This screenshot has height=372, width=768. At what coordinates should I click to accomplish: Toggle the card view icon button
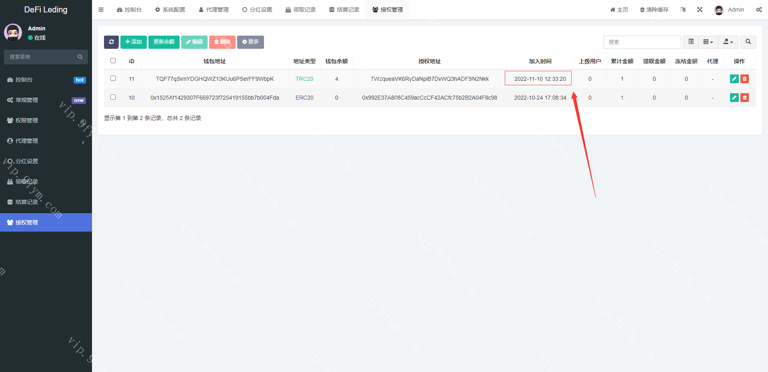[x=691, y=42]
